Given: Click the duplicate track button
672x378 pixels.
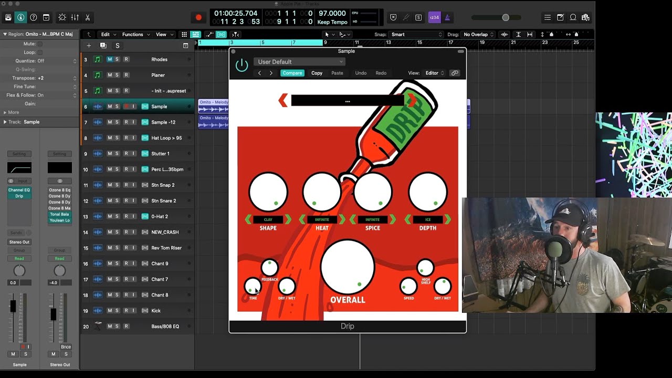Looking at the screenshot, I should tap(103, 46).
